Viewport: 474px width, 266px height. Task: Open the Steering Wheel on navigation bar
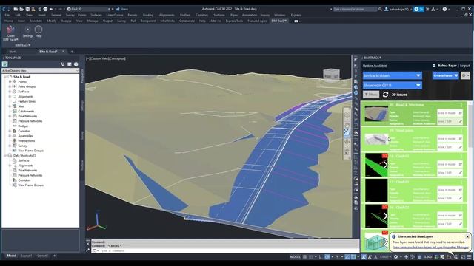[347, 115]
